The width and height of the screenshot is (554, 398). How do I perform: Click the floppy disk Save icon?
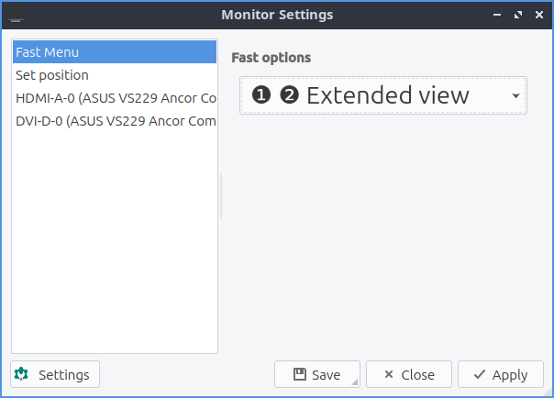pos(299,374)
